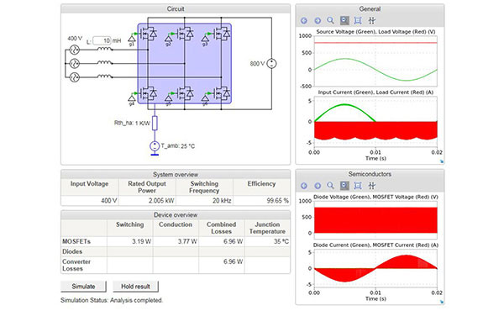504x311 pixels.
Task: Click the Semiconductors panel header
Action: click(x=370, y=174)
